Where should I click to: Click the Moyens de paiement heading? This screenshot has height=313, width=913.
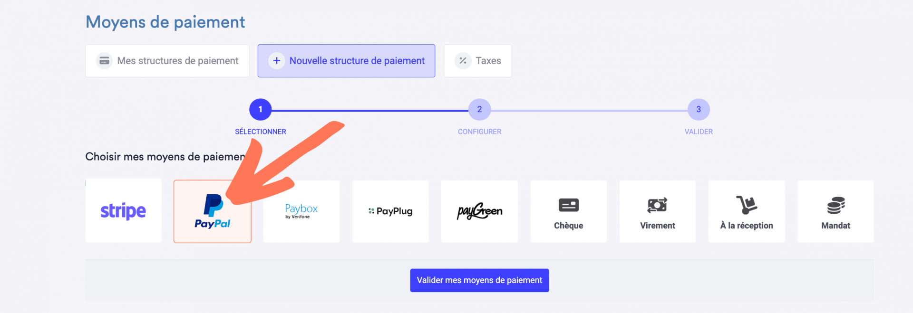point(165,22)
